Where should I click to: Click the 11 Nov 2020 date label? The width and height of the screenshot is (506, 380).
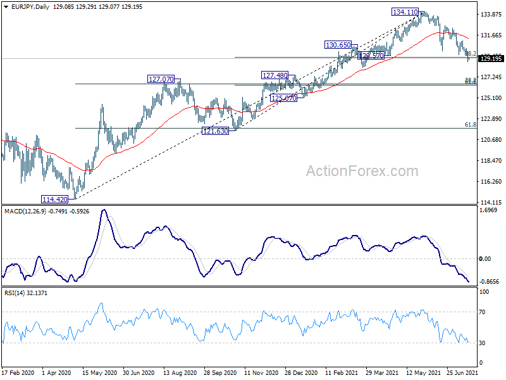pos(261,372)
